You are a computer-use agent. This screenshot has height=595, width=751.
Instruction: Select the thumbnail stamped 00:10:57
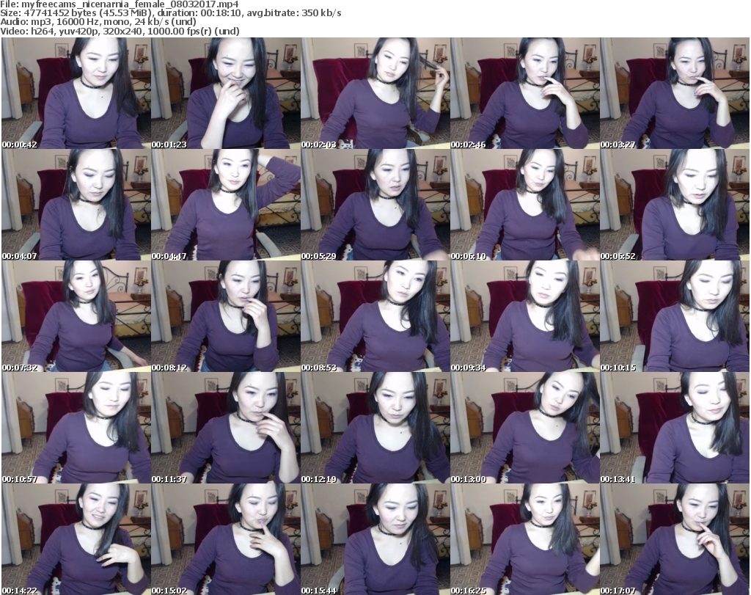[x=76, y=428]
